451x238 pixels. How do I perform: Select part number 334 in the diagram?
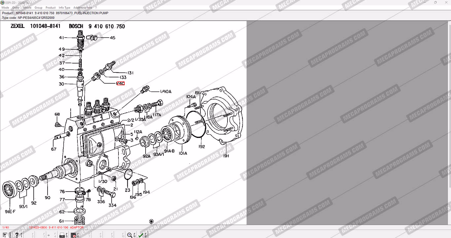pyautogui.click(x=112, y=205)
